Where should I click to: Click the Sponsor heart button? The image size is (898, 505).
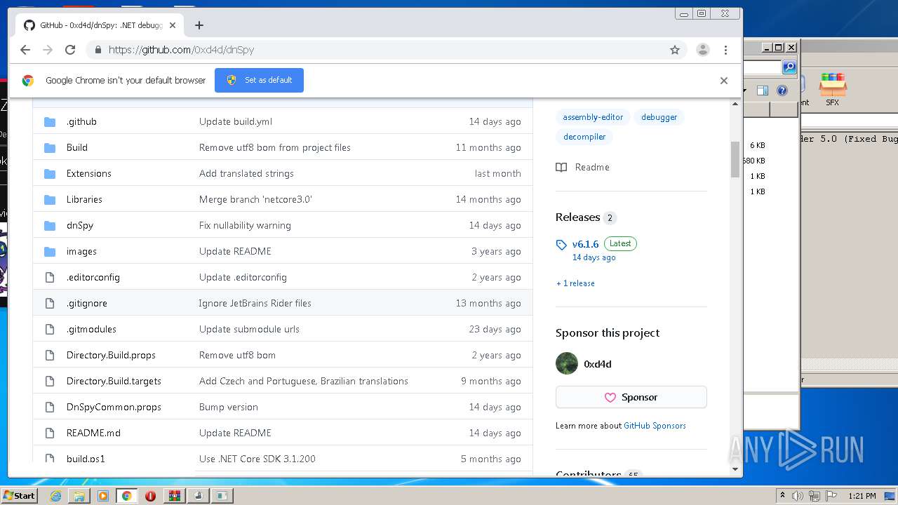(631, 397)
